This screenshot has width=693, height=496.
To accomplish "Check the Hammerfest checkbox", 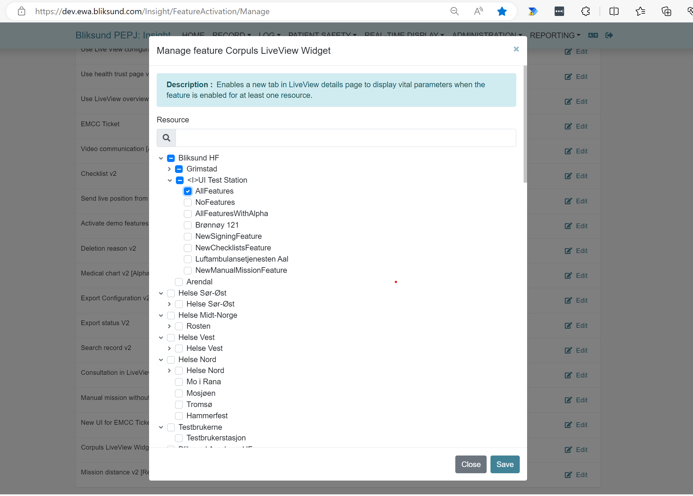I will pyautogui.click(x=179, y=416).
